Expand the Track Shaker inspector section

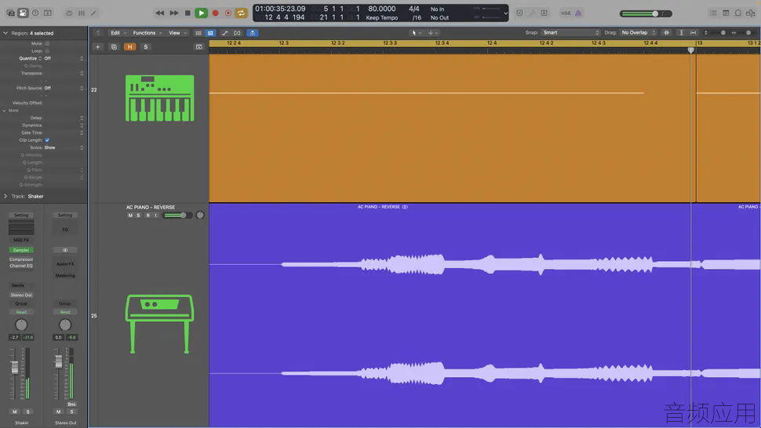5,196
